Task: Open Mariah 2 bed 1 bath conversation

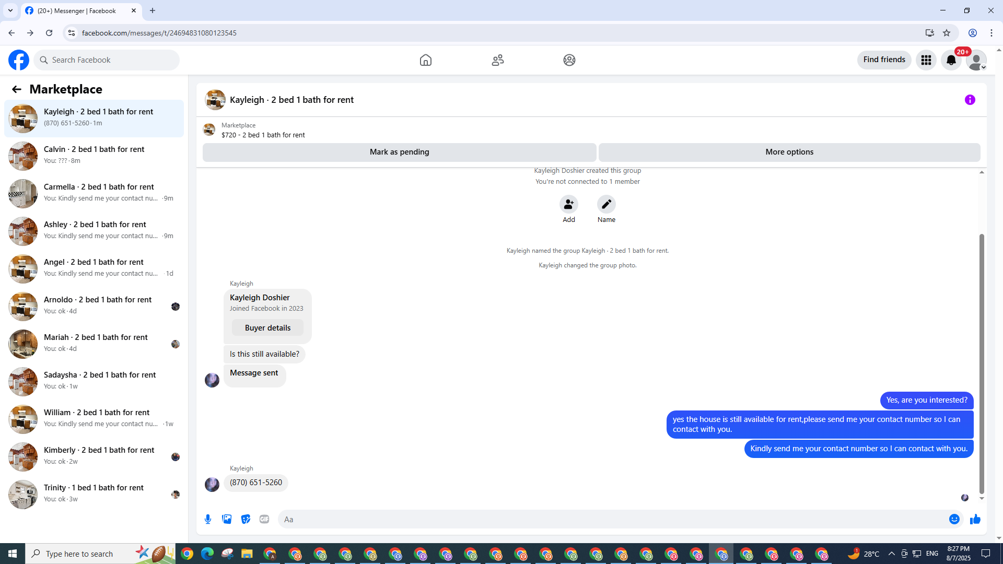Action: (x=94, y=344)
